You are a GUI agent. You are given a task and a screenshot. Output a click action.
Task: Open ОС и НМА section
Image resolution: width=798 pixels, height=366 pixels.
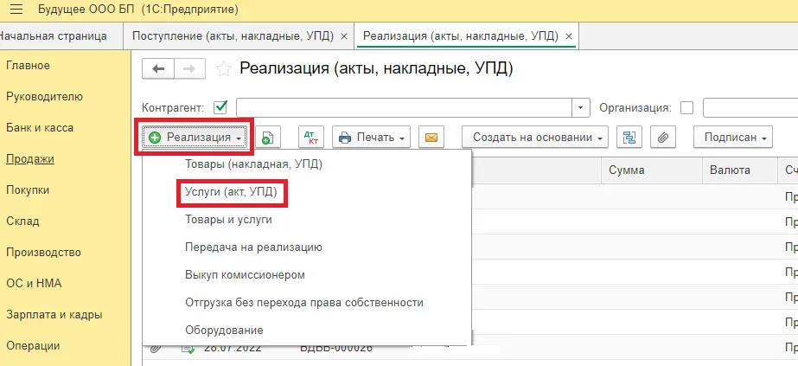[x=34, y=284]
